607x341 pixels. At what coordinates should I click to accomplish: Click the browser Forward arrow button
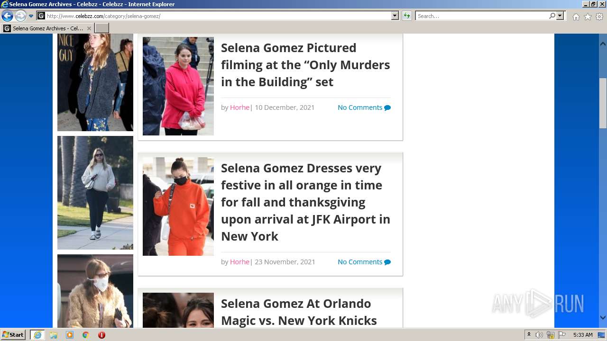20,16
